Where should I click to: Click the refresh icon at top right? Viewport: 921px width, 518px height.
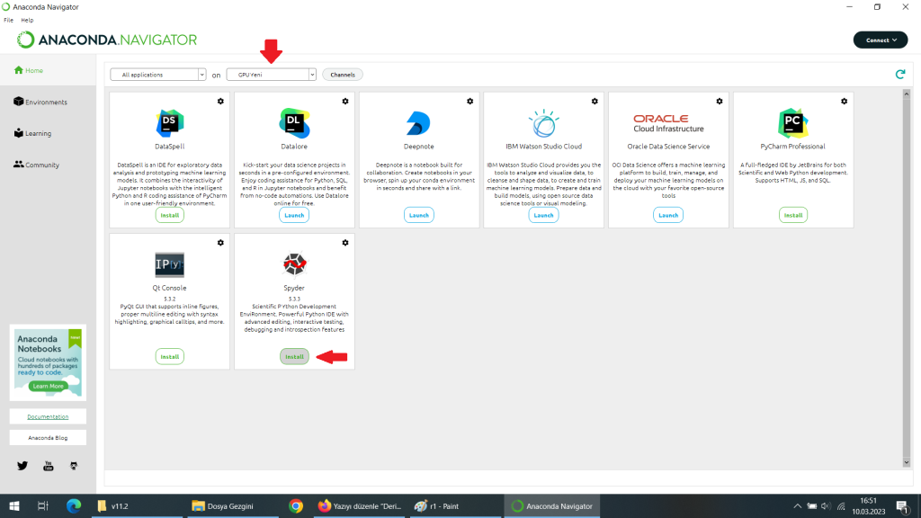pos(899,75)
